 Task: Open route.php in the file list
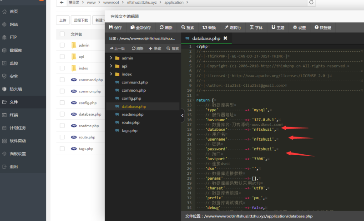pos(87,137)
